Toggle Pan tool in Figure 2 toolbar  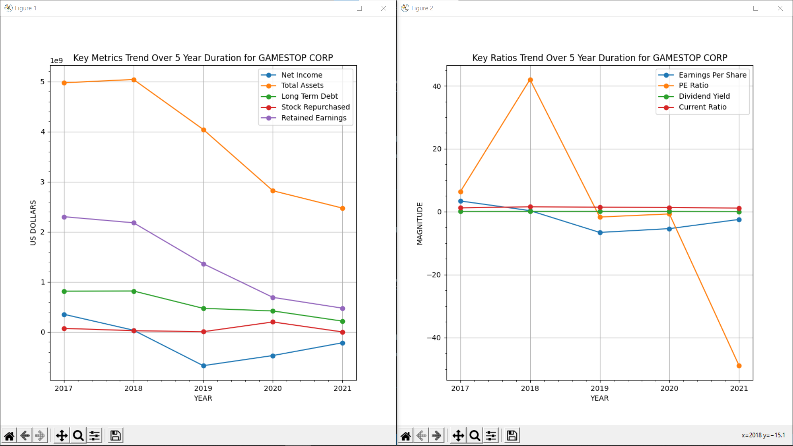(x=458, y=436)
